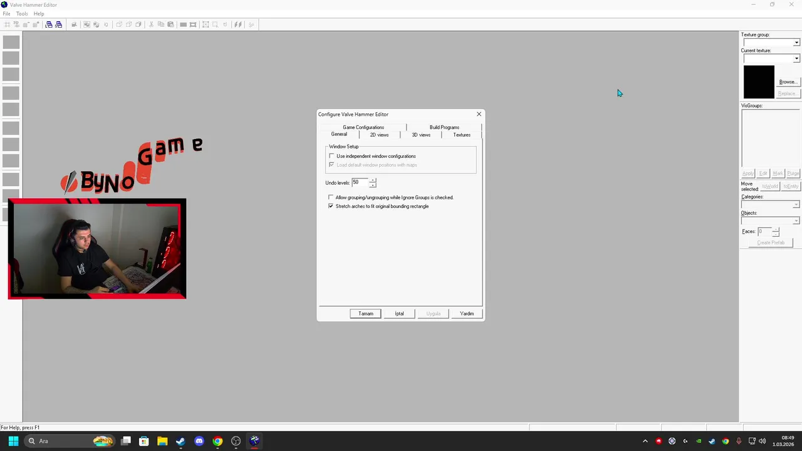The width and height of the screenshot is (802, 451).
Task: Increase Undo levels with up arrow
Action: [x=373, y=180]
